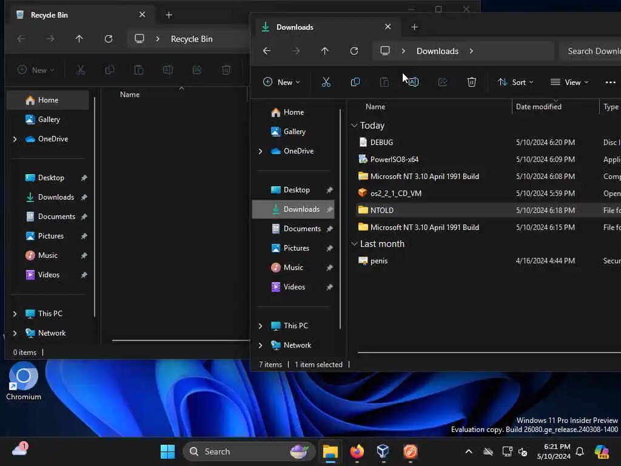Select Videos in Downloads sidebar

294,287
